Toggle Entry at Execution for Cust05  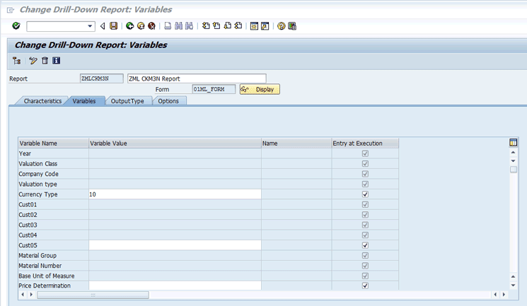(365, 245)
